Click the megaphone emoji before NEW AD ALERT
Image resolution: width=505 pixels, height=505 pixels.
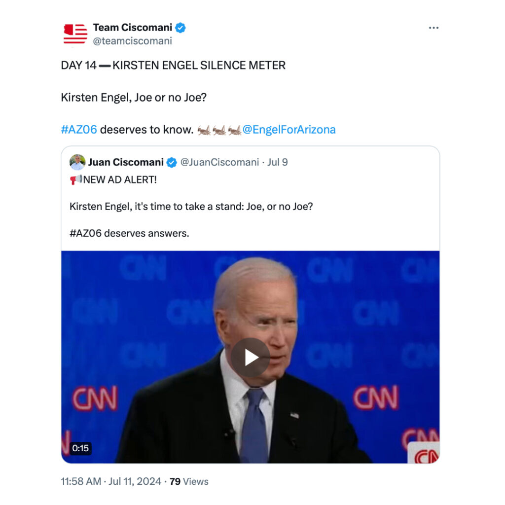(75, 180)
